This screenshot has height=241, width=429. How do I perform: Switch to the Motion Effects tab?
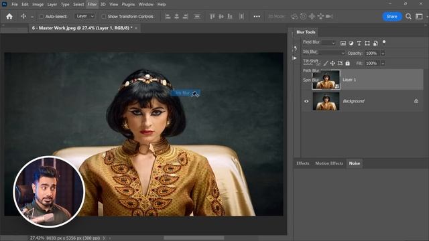tap(329, 163)
